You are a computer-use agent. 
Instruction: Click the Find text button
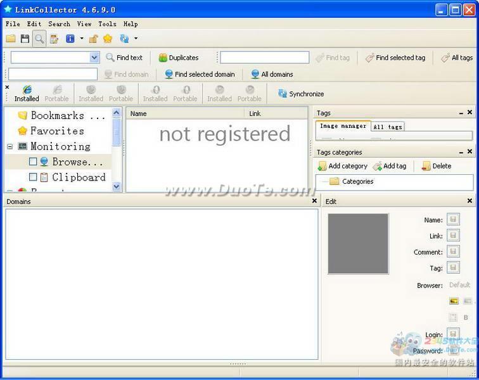(124, 58)
